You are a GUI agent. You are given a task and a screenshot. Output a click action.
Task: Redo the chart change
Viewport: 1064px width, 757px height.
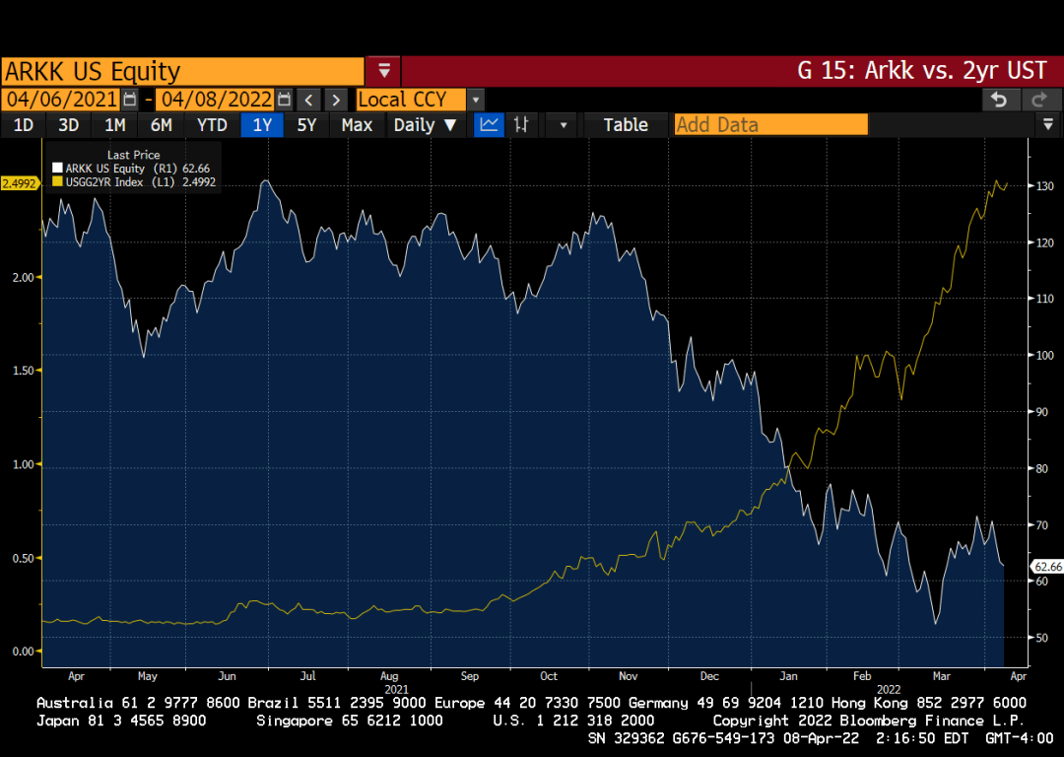pyautogui.click(x=1039, y=100)
